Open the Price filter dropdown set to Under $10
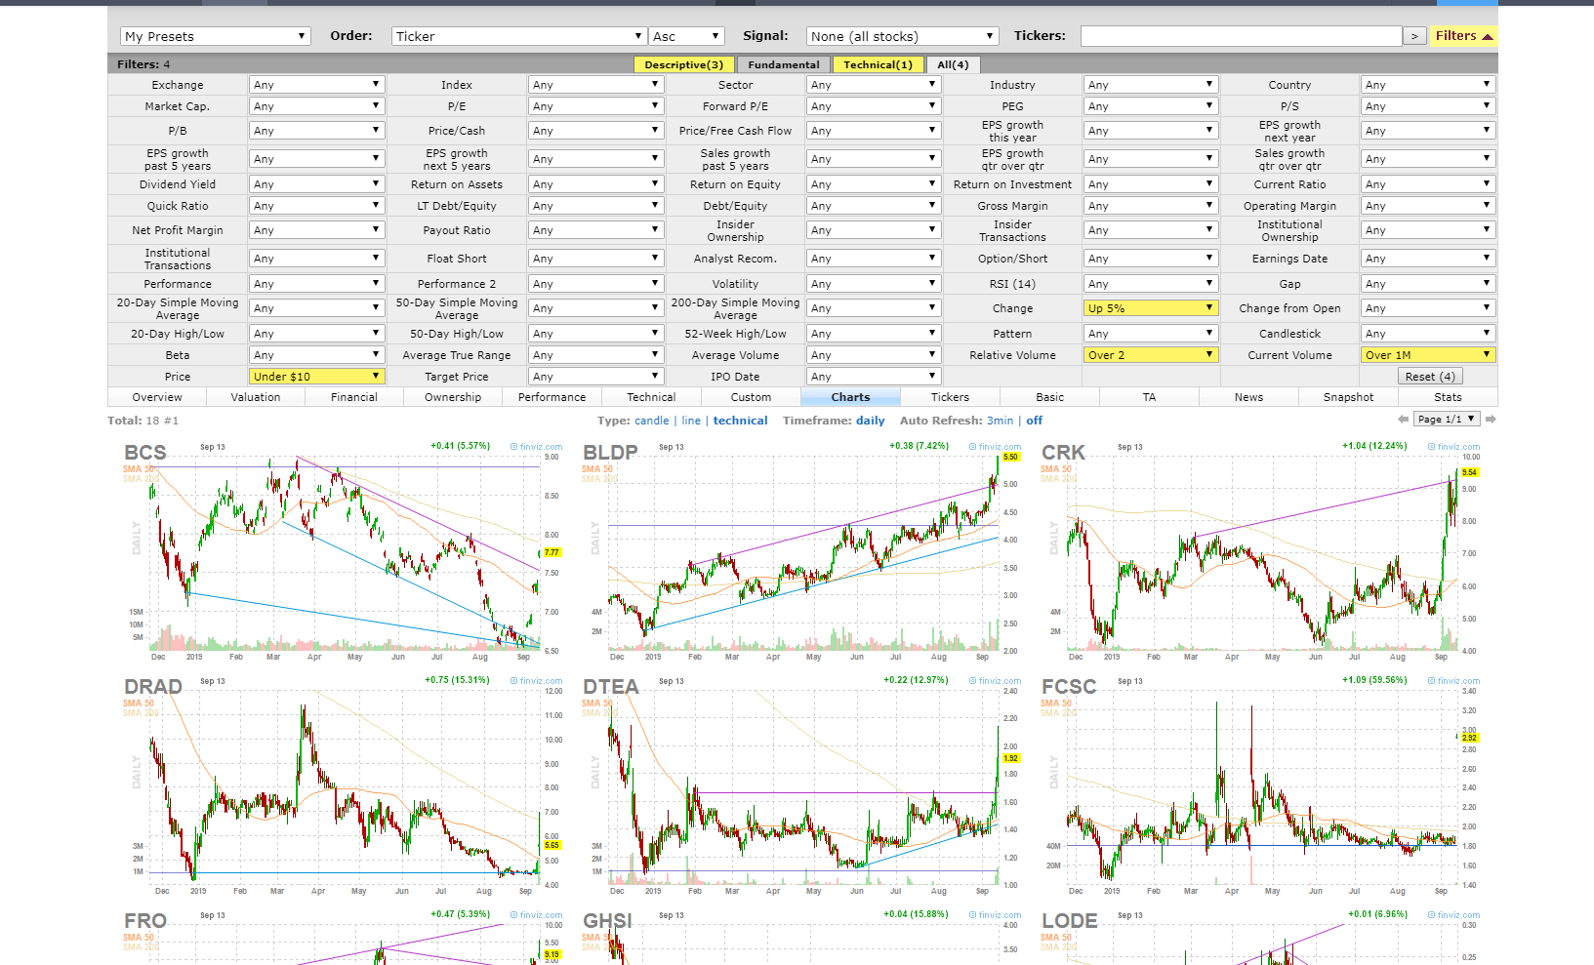This screenshot has width=1594, height=965. pyautogui.click(x=317, y=377)
